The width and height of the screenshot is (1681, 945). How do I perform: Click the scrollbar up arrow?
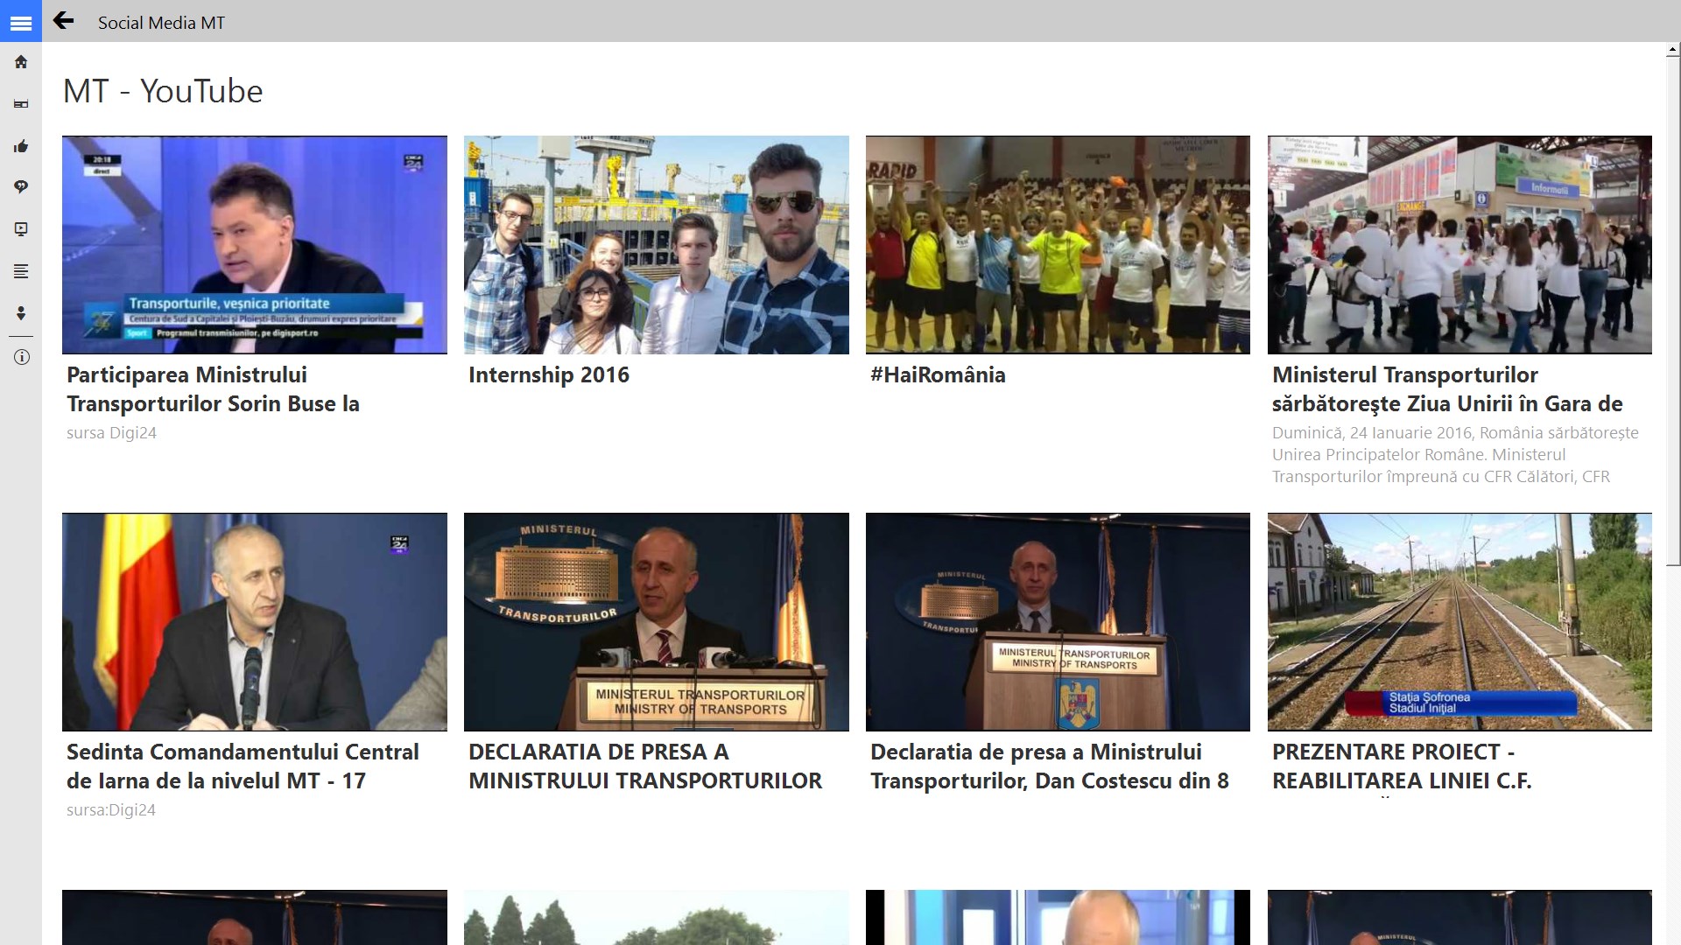[1673, 51]
